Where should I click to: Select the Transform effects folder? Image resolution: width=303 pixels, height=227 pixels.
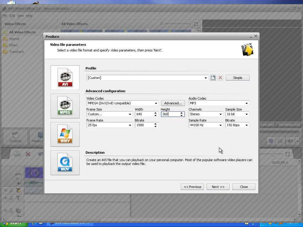click(17, 52)
